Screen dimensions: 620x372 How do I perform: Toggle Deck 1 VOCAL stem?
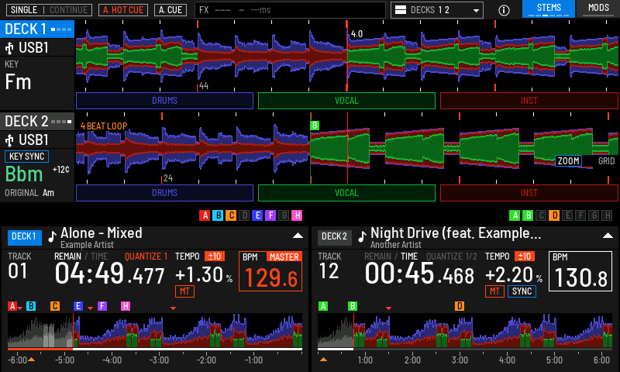[346, 101]
